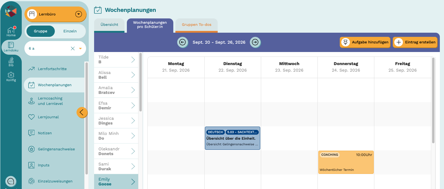444x189 pixels.
Task: Click the Lernjournal heart icon
Action: pos(32,117)
